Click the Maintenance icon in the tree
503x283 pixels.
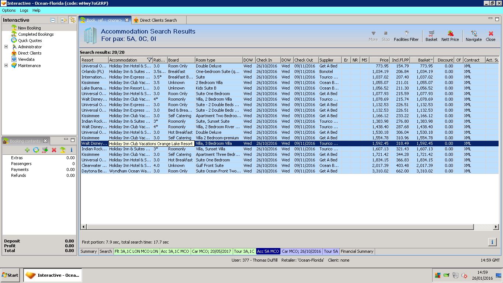[x=14, y=66]
